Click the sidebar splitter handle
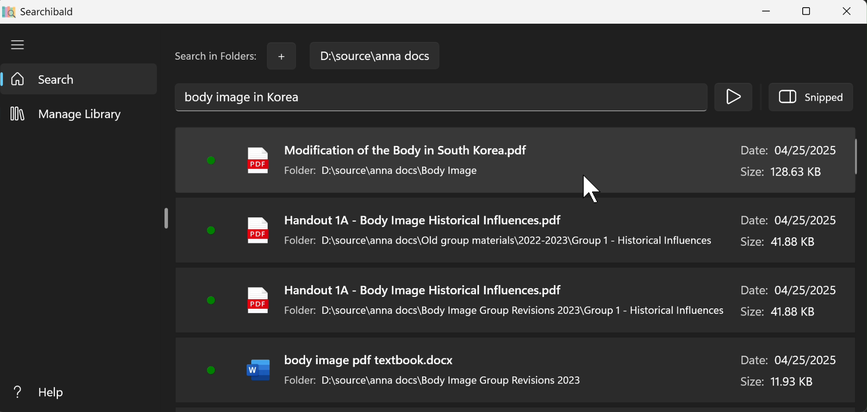This screenshot has height=412, width=867. 166,218
